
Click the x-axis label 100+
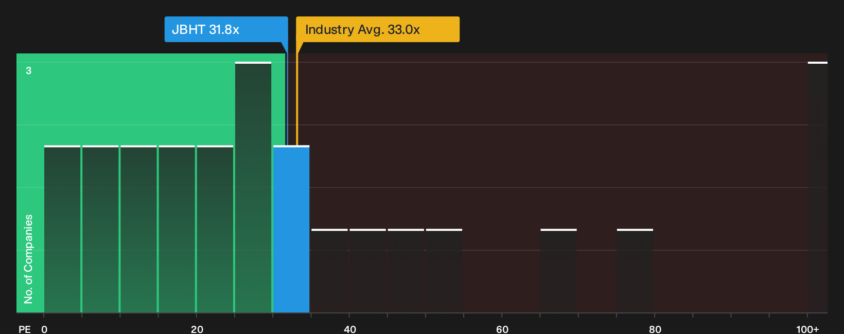(x=807, y=329)
